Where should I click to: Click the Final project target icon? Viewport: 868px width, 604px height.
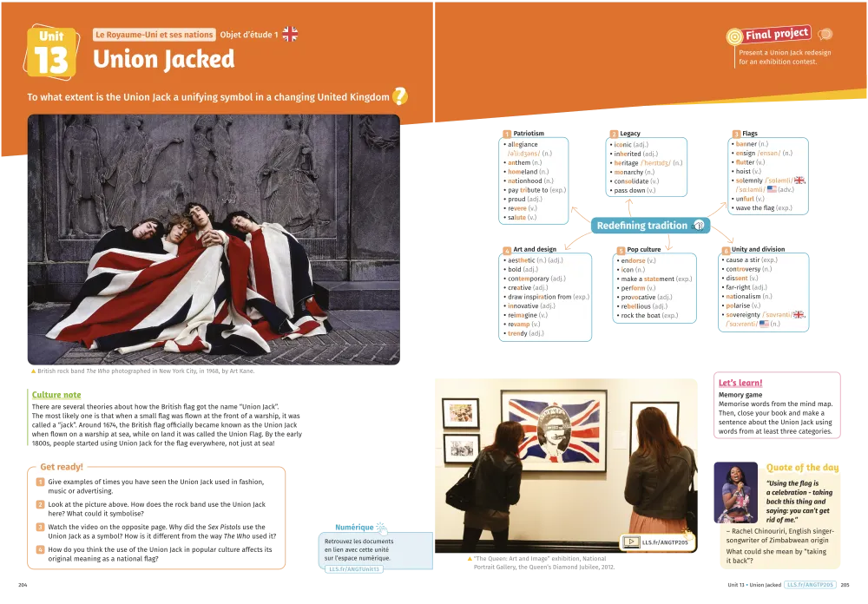(735, 36)
